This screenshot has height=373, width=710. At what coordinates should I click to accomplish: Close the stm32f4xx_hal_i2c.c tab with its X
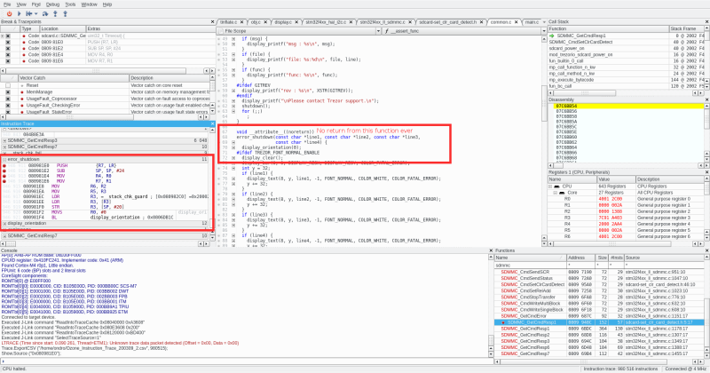click(x=351, y=21)
